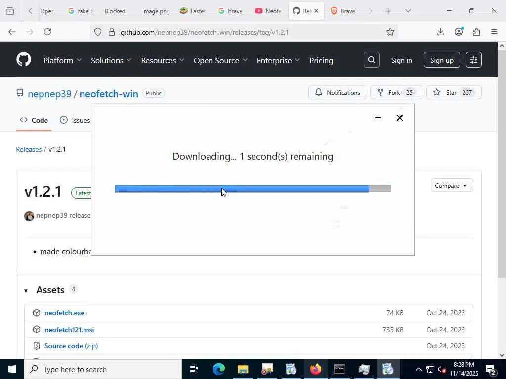The width and height of the screenshot is (506, 379).
Task: Open nepnep39 user profile link
Action: pos(50,94)
